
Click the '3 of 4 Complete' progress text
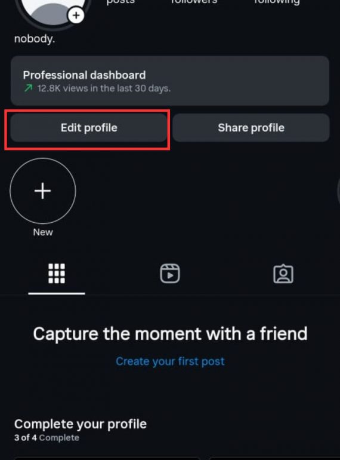point(47,438)
